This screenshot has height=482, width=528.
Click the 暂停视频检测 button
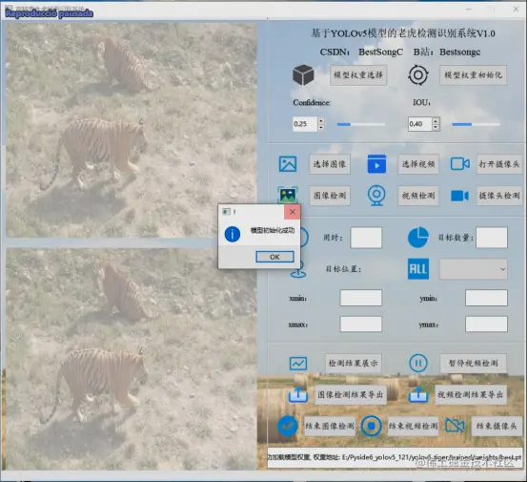pyautogui.click(x=473, y=364)
